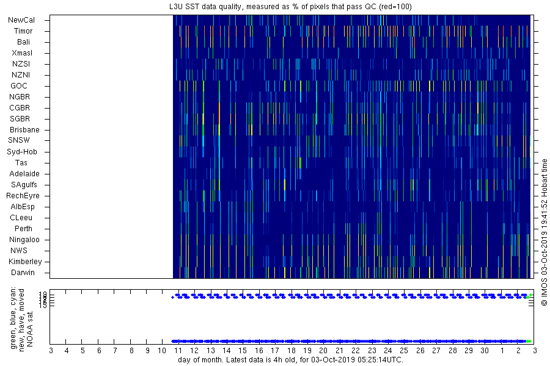Click the CLeeu region label
The image size is (550, 366).
click(x=21, y=218)
